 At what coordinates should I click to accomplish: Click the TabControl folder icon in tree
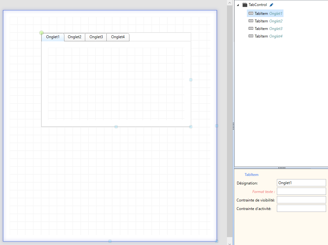(x=245, y=5)
